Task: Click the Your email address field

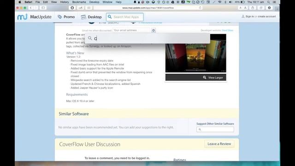Action: point(131,30)
